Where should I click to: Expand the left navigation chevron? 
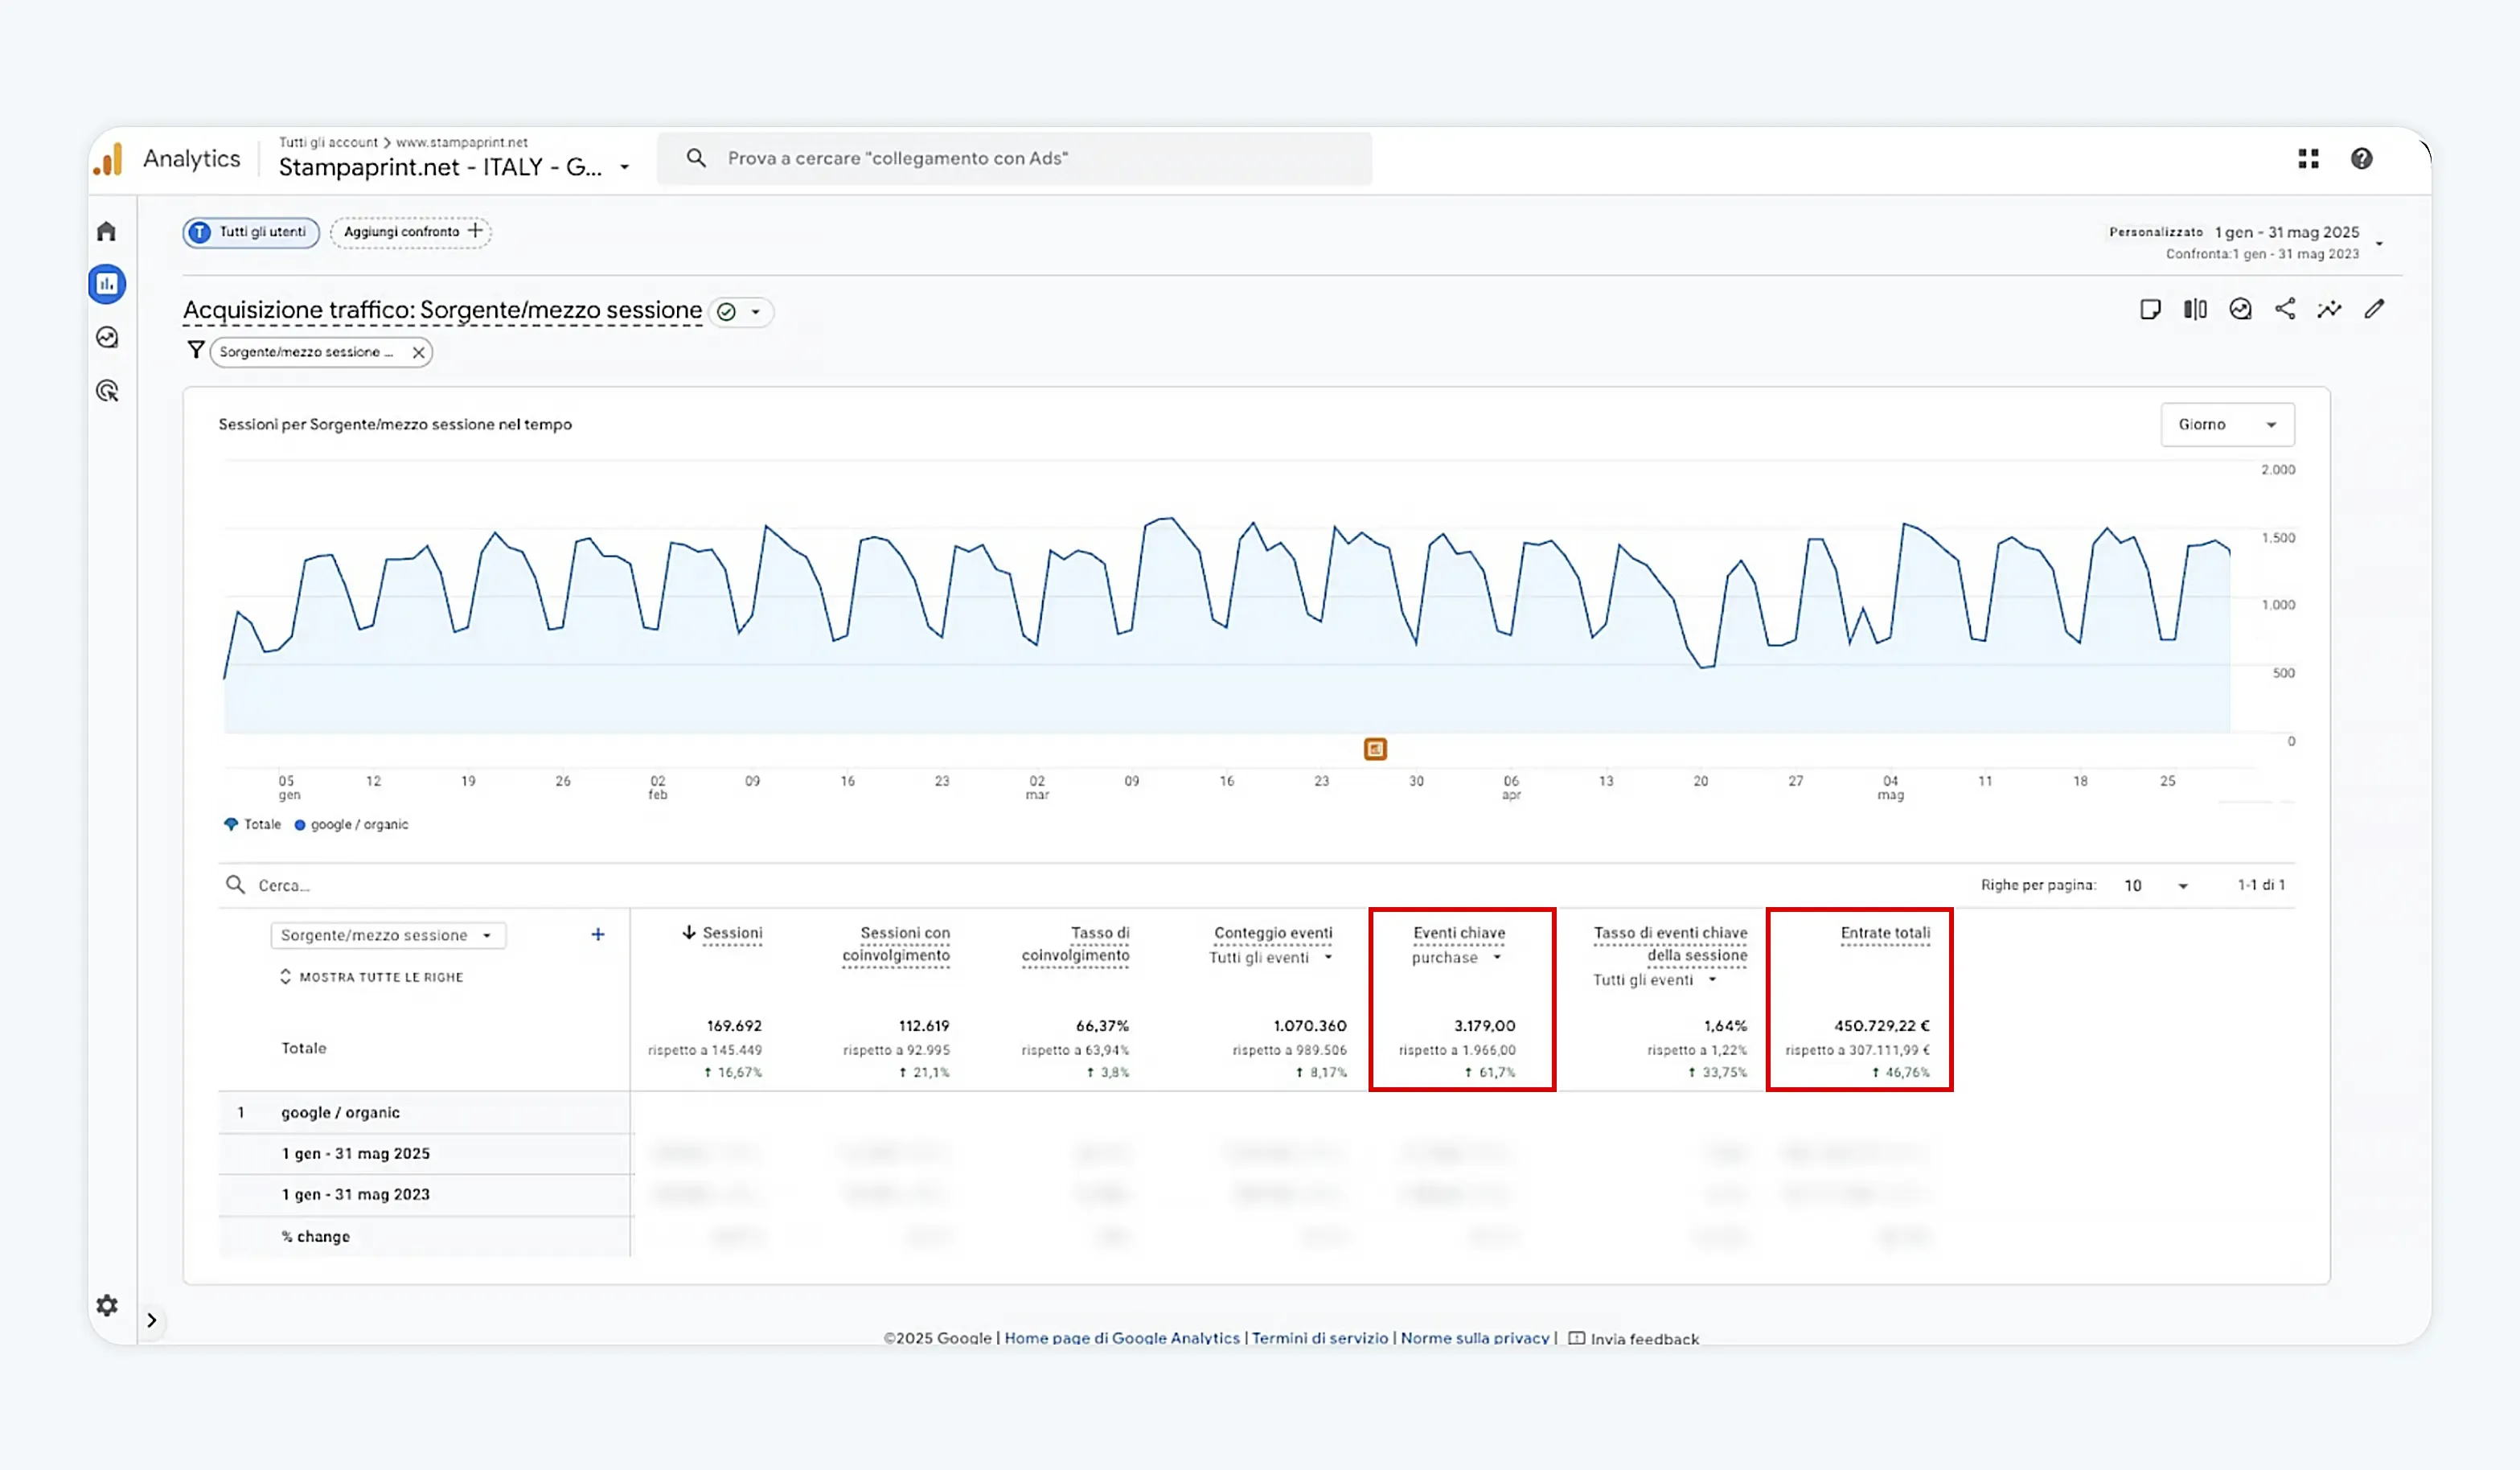tap(152, 1320)
